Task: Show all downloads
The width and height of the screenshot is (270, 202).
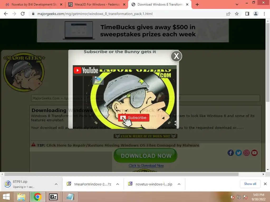Action: 250,184
